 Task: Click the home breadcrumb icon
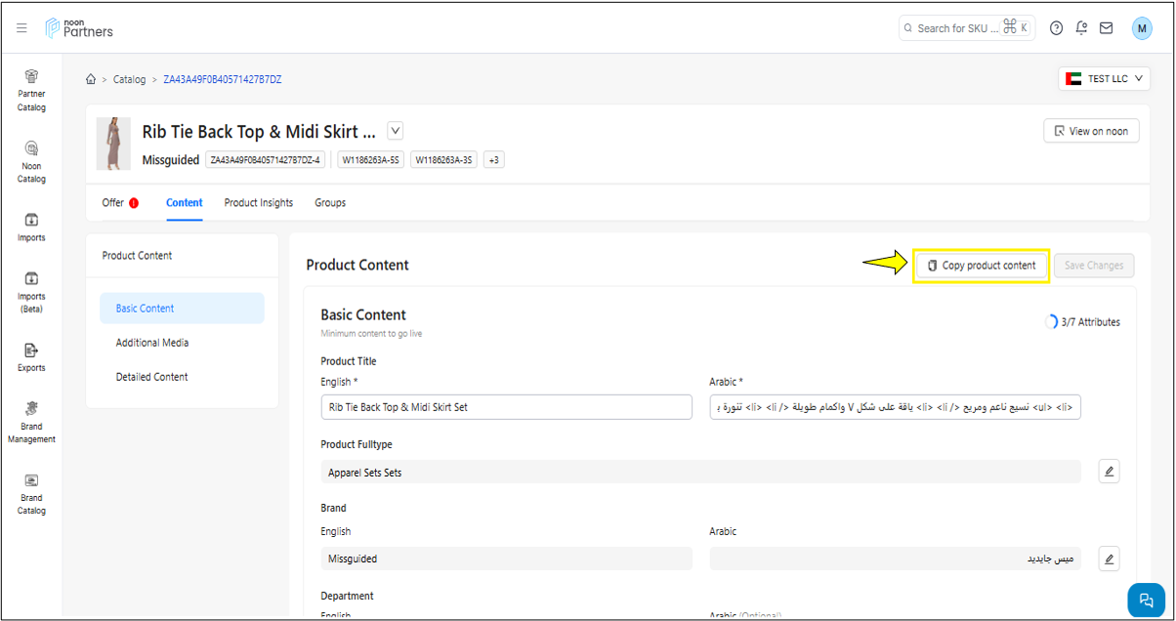91,79
